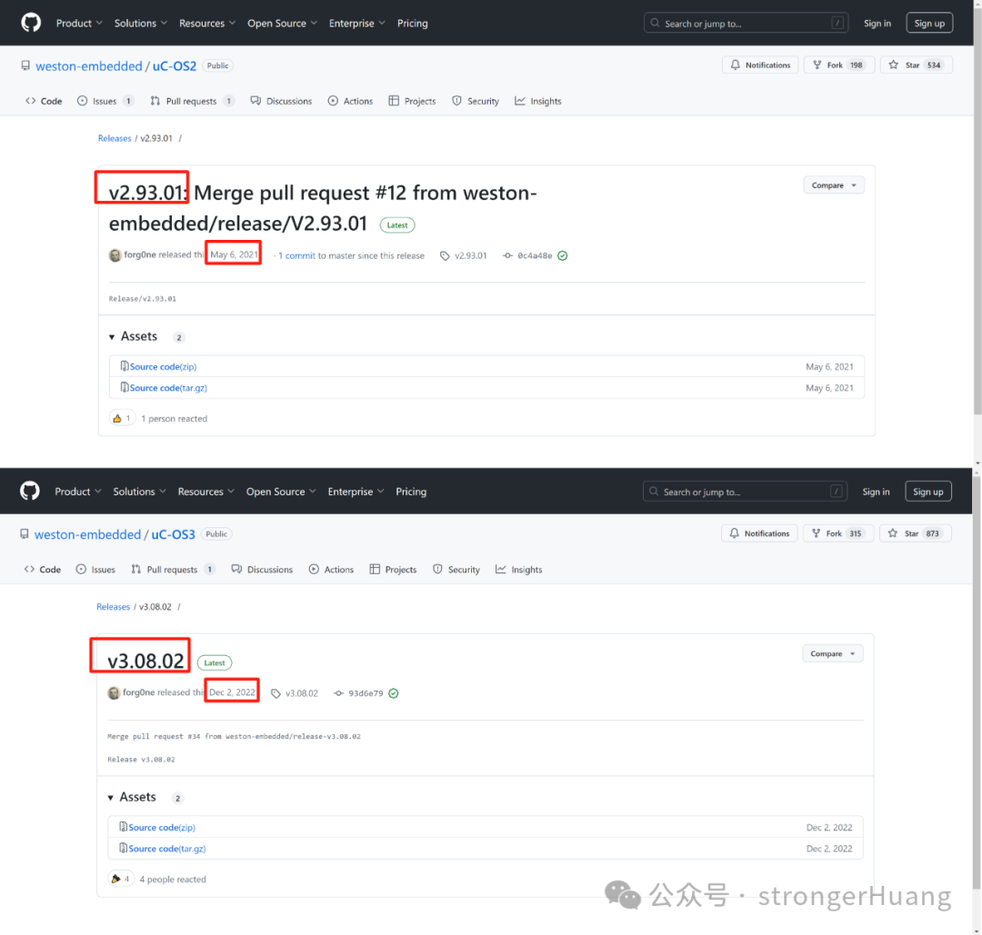Image resolution: width=982 pixels, height=935 pixels.
Task: Open Resources menu in uC-OS2 page header
Action: (x=207, y=23)
